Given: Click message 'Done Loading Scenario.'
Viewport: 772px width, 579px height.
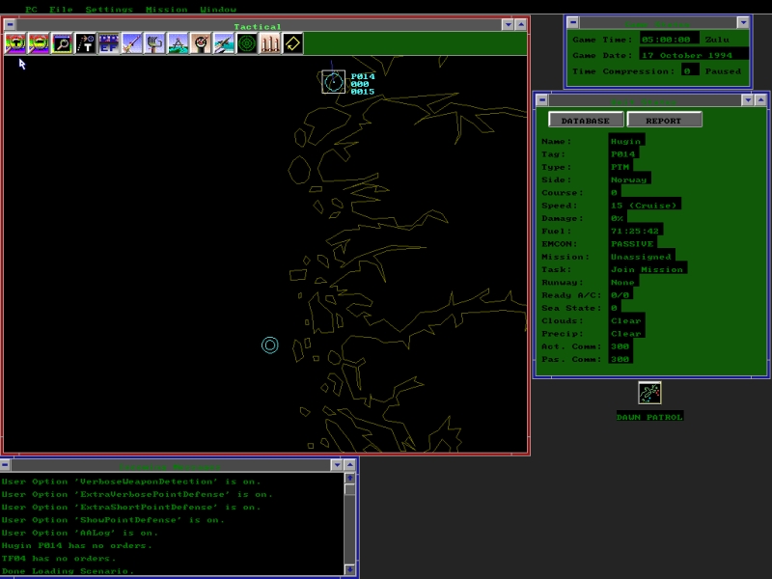Looking at the screenshot, I should coord(68,571).
